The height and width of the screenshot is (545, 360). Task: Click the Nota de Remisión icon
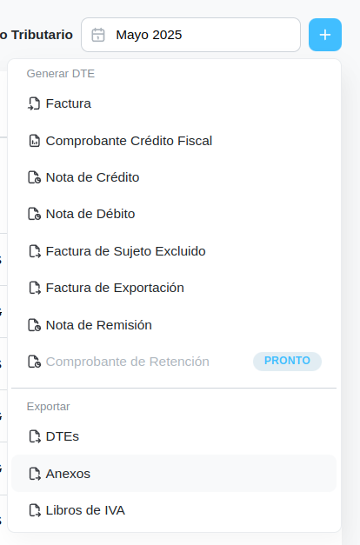tap(34, 325)
